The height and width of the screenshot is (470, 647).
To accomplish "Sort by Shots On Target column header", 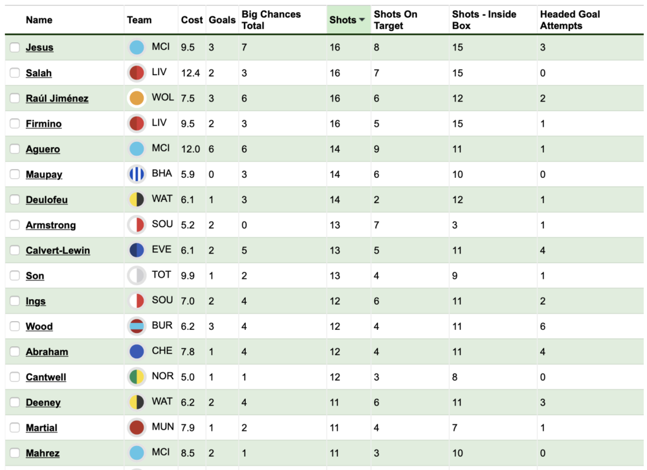I will coord(396,20).
